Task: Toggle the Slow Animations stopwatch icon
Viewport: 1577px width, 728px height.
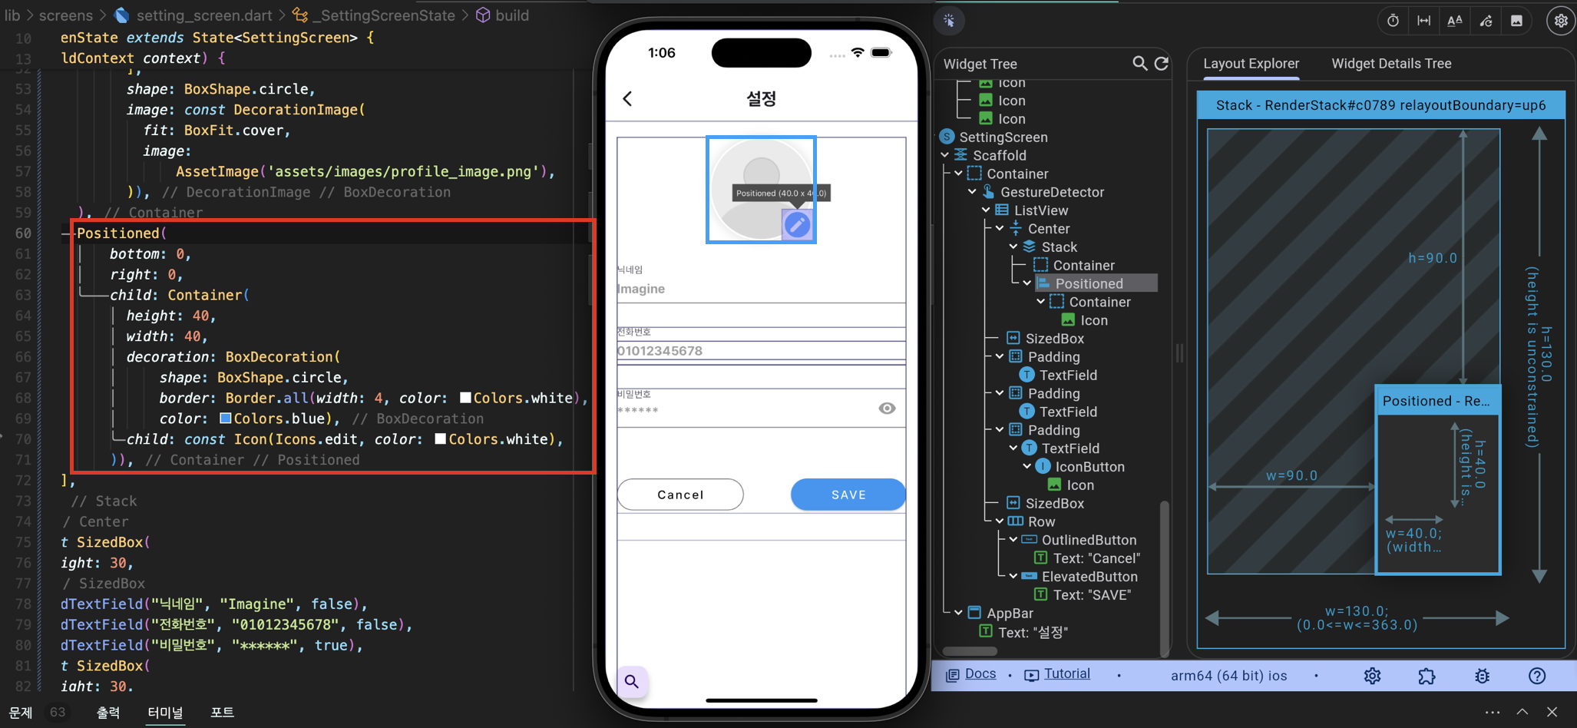Action: point(1393,21)
